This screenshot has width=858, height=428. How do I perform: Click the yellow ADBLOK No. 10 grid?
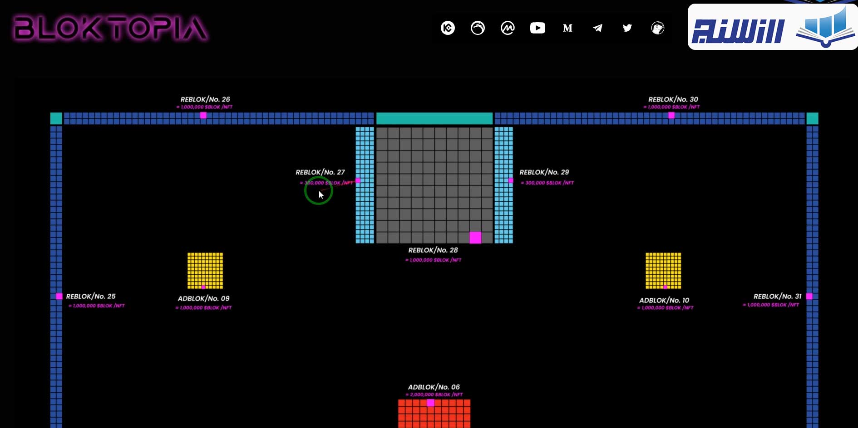pos(663,271)
